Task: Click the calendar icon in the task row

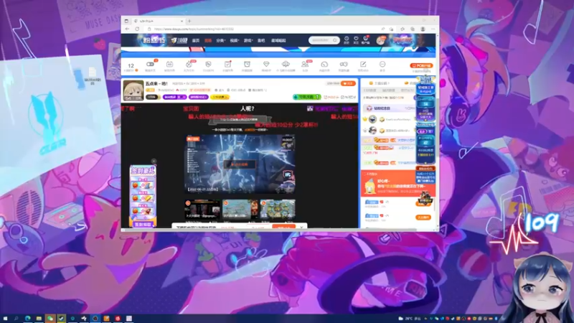Action: click(x=169, y=65)
